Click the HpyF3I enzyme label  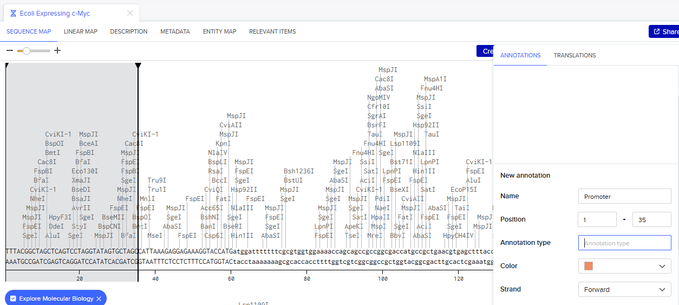(x=60, y=217)
